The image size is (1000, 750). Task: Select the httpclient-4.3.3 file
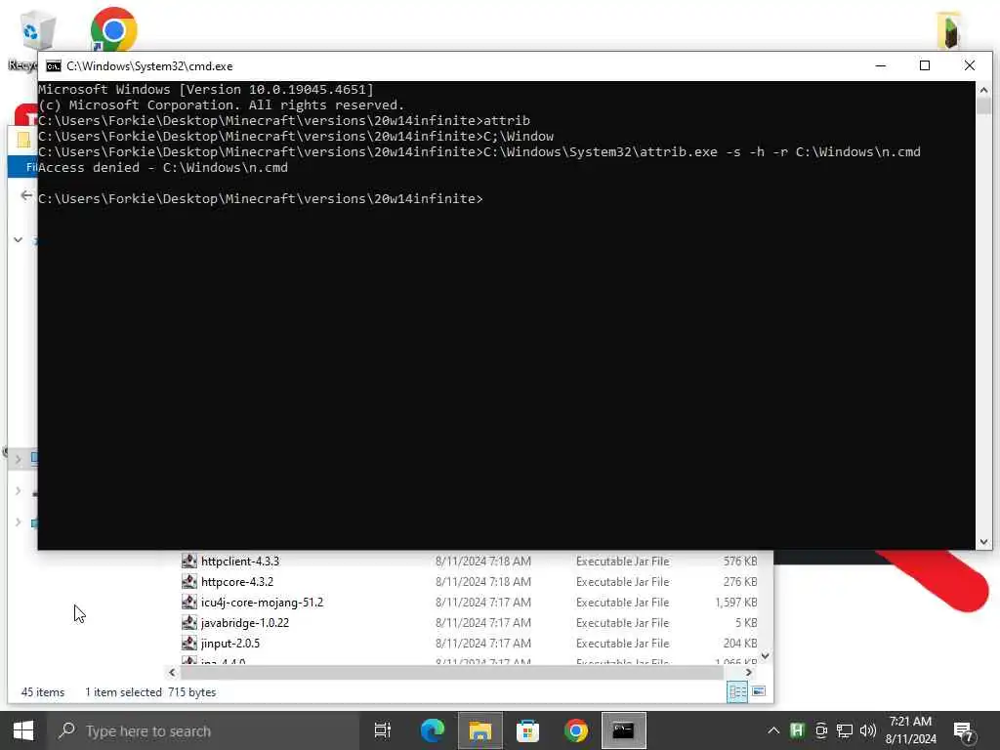(240, 562)
